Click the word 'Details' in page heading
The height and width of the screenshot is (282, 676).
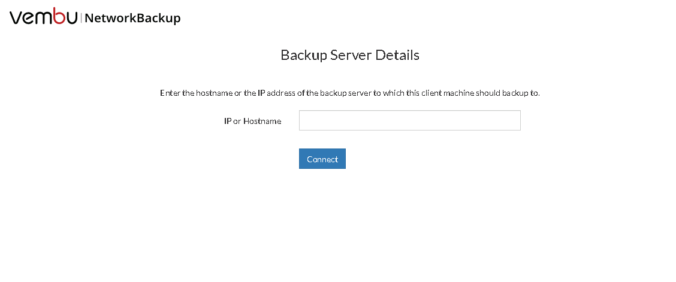click(397, 55)
